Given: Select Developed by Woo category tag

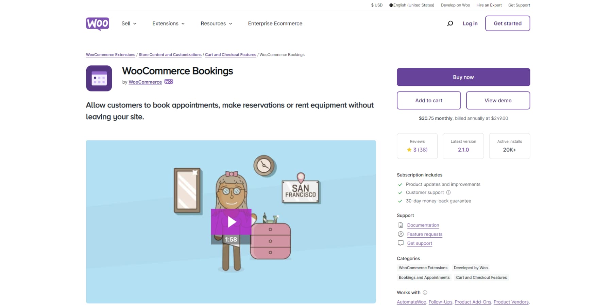Looking at the screenshot, I should coord(471,268).
